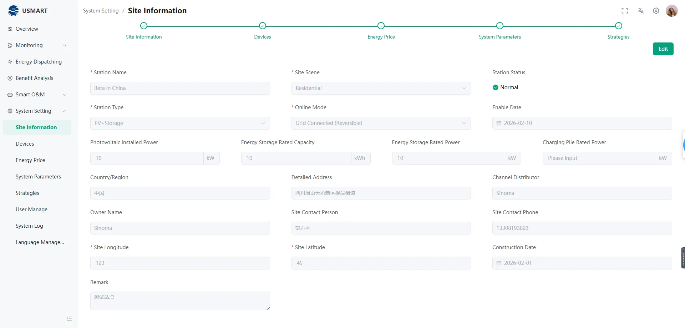The width and height of the screenshot is (685, 328).
Task: Click the Edit button
Action: [x=663, y=49]
